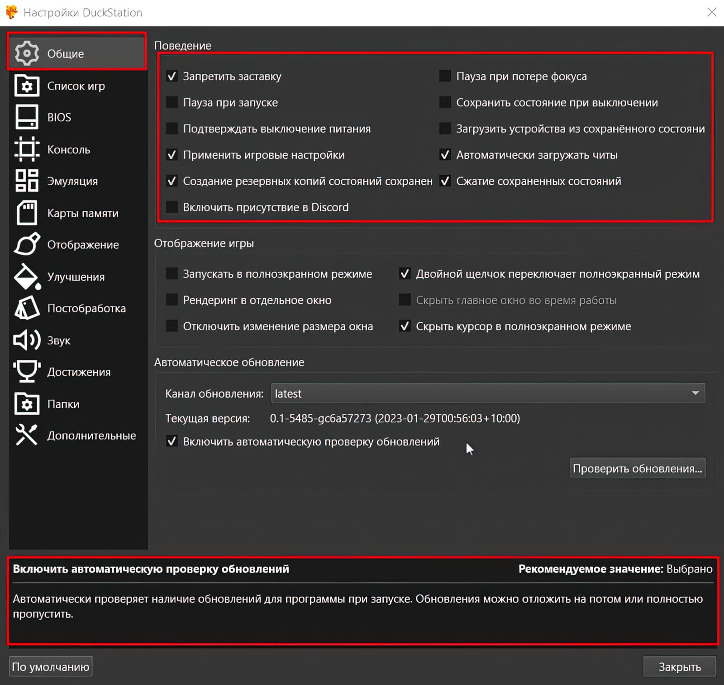Click the Звук speaker icon
This screenshot has width=724, height=685.
point(27,340)
